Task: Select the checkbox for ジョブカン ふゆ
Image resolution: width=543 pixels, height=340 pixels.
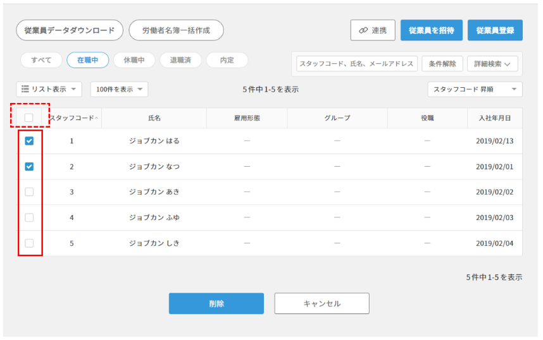Action: point(29,217)
